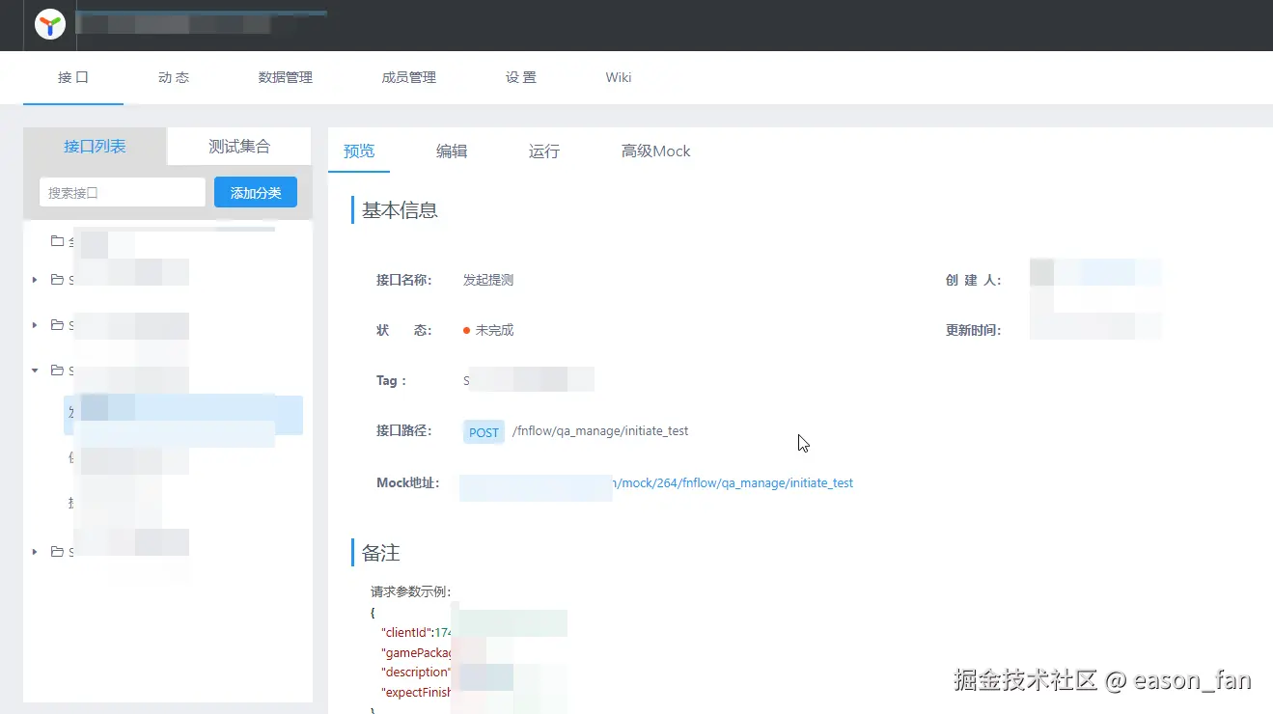Open the Mock地址 link ending in initiate_test
This screenshot has height=714, width=1273.
pyautogui.click(x=656, y=482)
